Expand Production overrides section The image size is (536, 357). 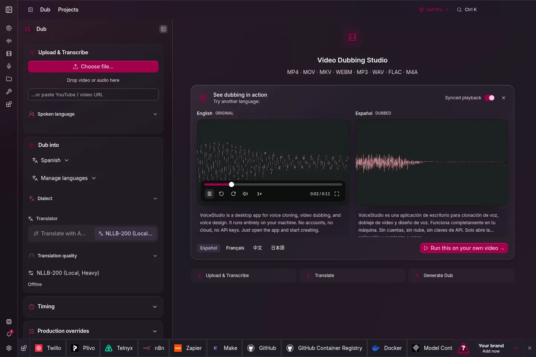pyautogui.click(x=93, y=331)
